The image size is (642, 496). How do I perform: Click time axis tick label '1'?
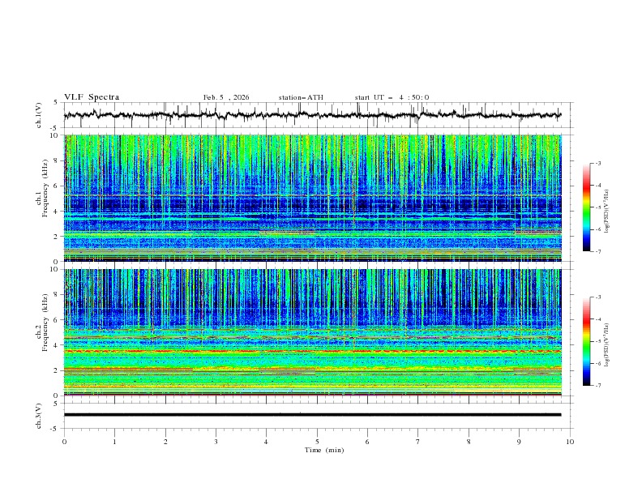(x=115, y=442)
